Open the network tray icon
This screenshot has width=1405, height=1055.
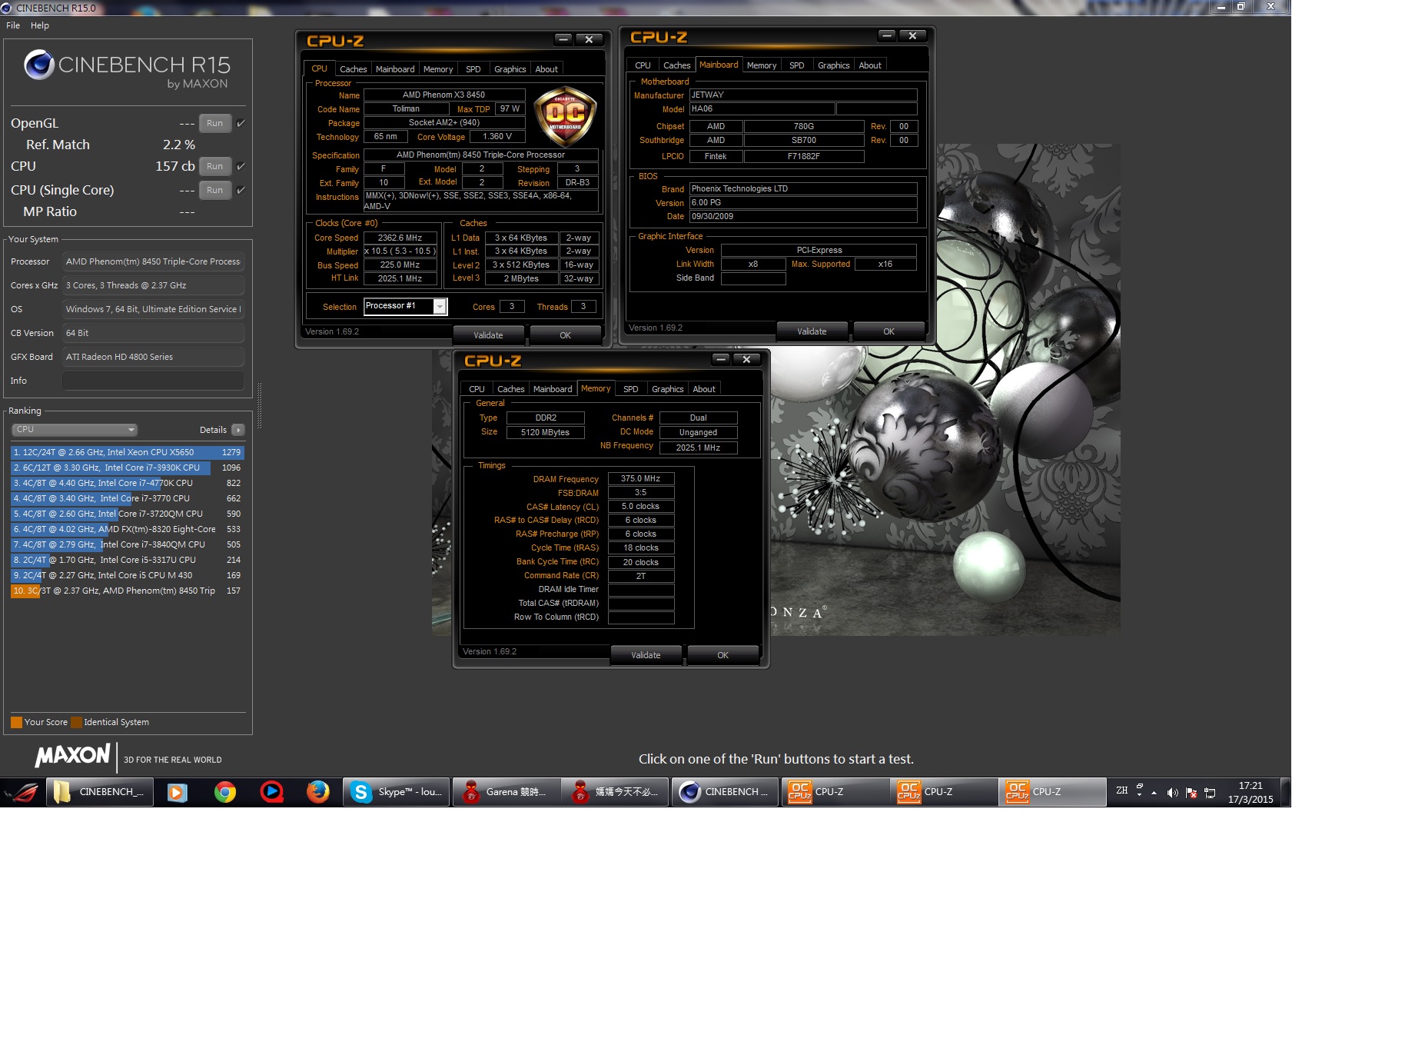point(1210,792)
